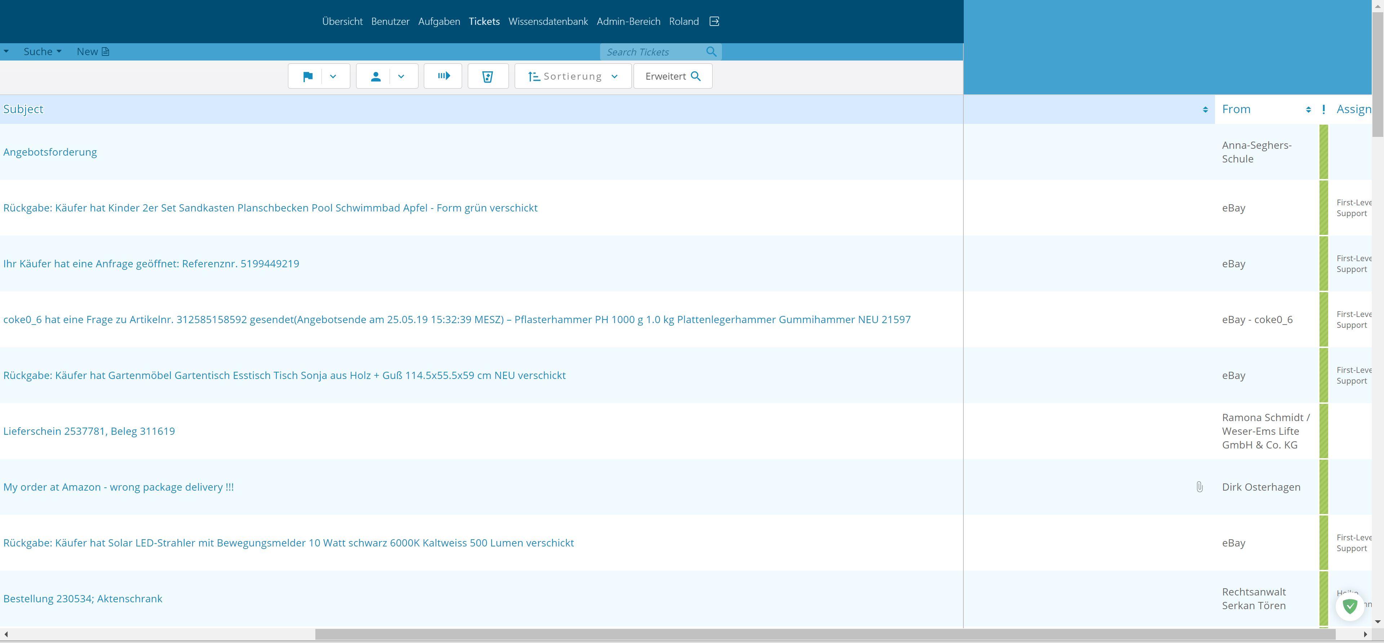Click the exclamation priority column header
The image size is (1384, 643).
(1323, 110)
